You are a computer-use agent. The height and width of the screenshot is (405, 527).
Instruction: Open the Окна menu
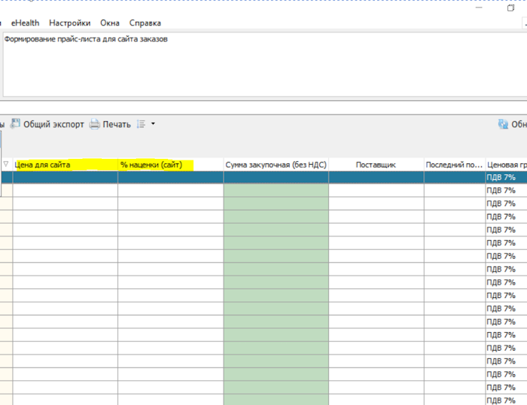coord(110,23)
